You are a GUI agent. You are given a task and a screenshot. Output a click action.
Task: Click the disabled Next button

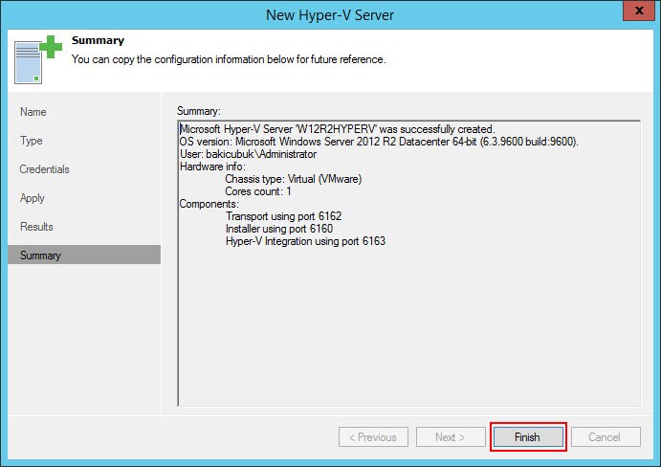point(451,437)
